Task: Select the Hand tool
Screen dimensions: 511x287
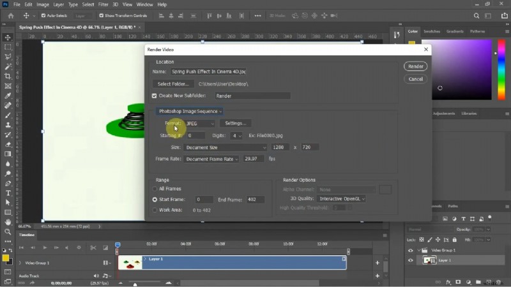Action: click(8, 222)
